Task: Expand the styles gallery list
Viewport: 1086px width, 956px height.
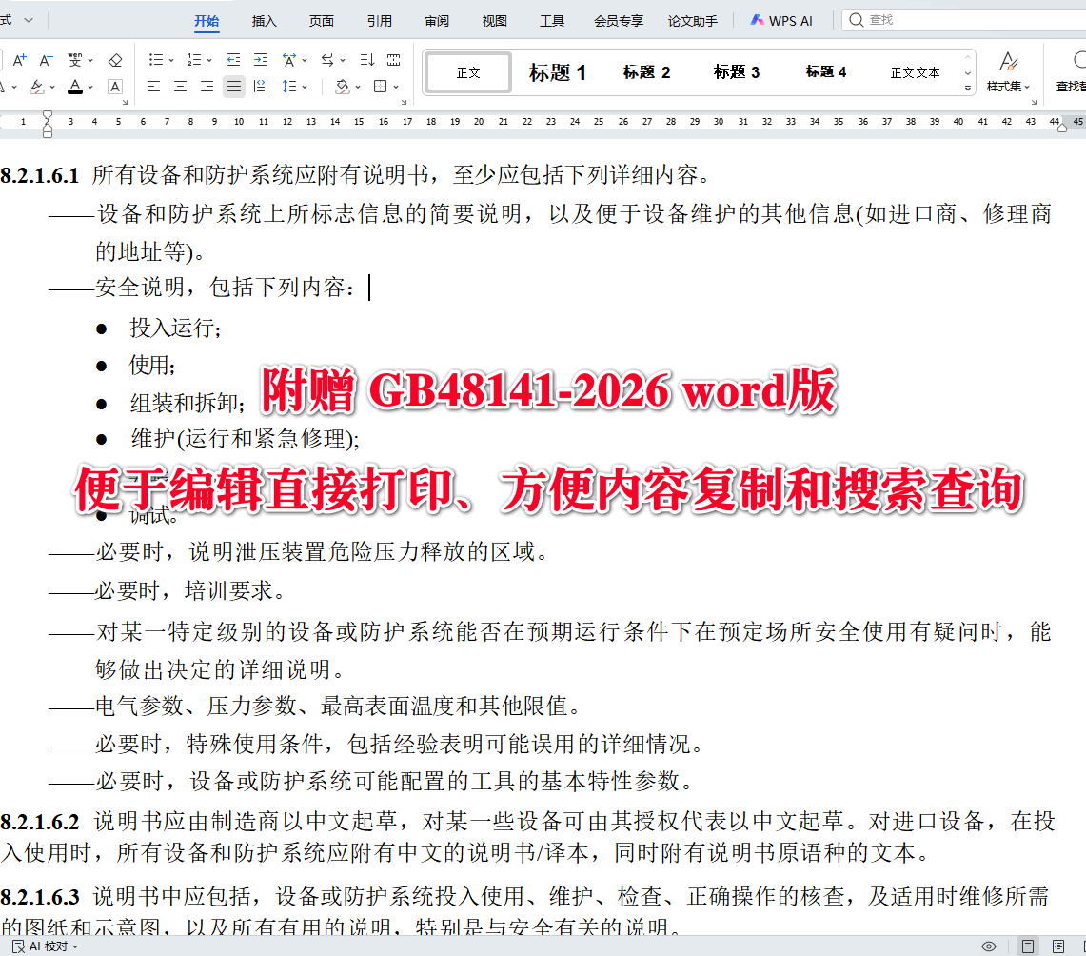Action: point(968,88)
